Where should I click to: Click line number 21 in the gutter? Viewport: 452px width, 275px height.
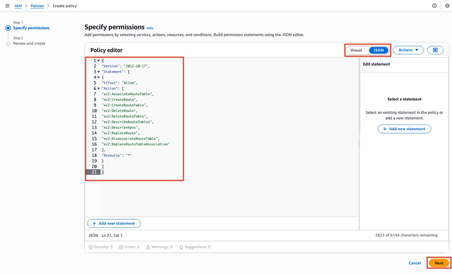(94, 172)
